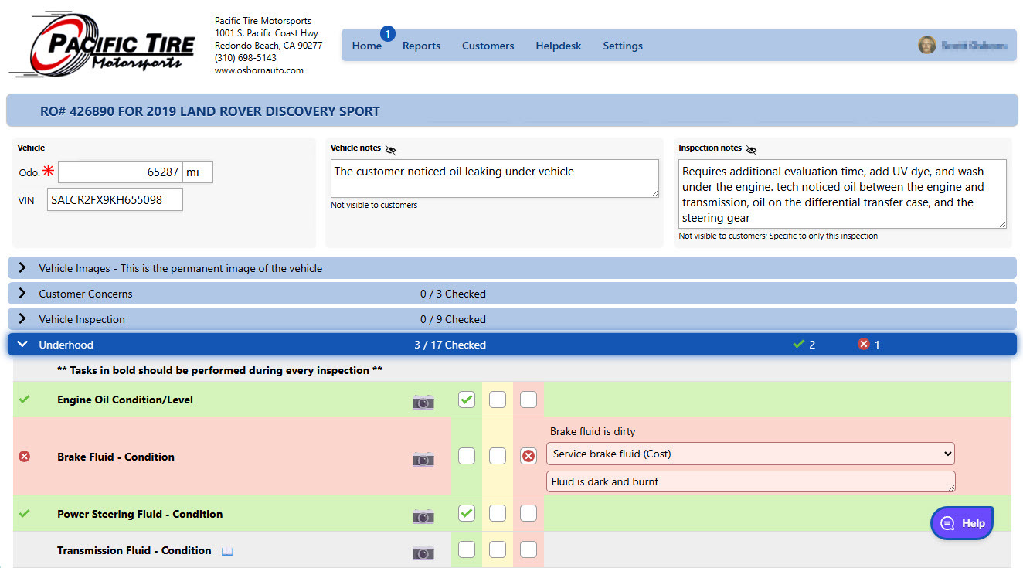Viewport: 1023px width, 568px height.
Task: Open the Helpdesk tab
Action: [558, 46]
